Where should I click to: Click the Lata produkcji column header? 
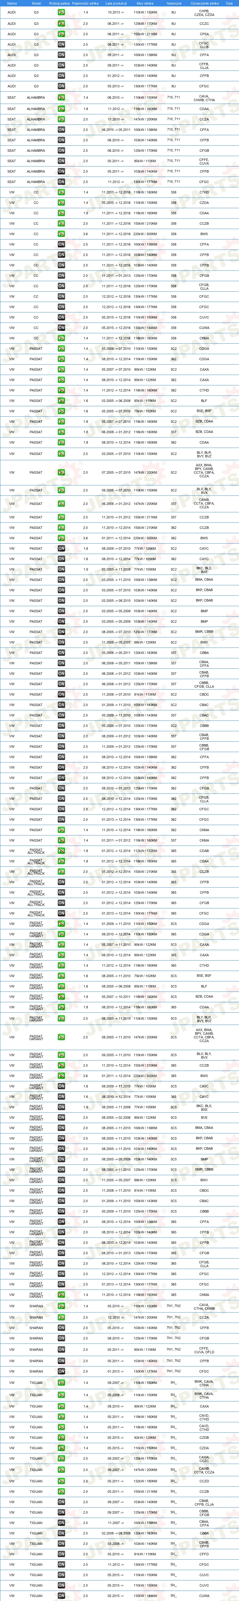click(116, 3)
